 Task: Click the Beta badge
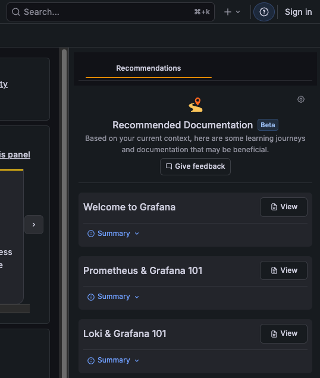(x=268, y=125)
